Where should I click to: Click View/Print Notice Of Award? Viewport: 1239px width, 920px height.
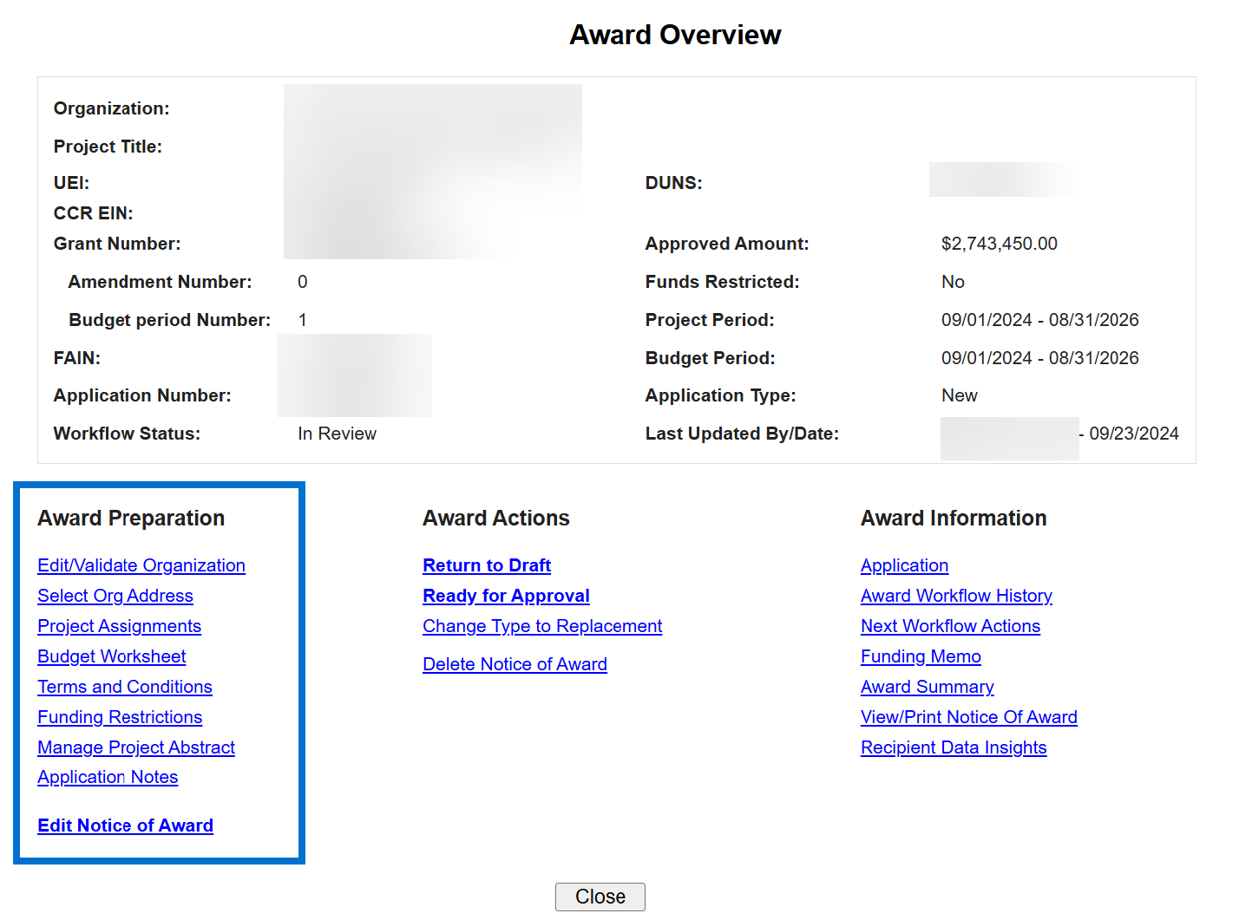[x=968, y=717]
